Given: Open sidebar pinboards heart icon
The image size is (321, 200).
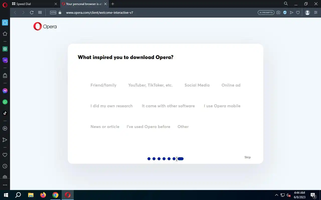Looking at the screenshot, I should pos(5,155).
